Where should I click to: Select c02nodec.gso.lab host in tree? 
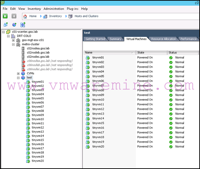pos(38,57)
